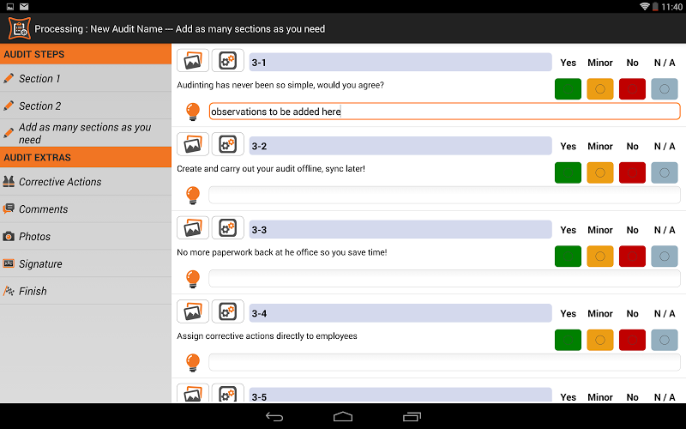Select green Yes answer for question 3-1
Screen dimensions: 686x429
coord(568,89)
